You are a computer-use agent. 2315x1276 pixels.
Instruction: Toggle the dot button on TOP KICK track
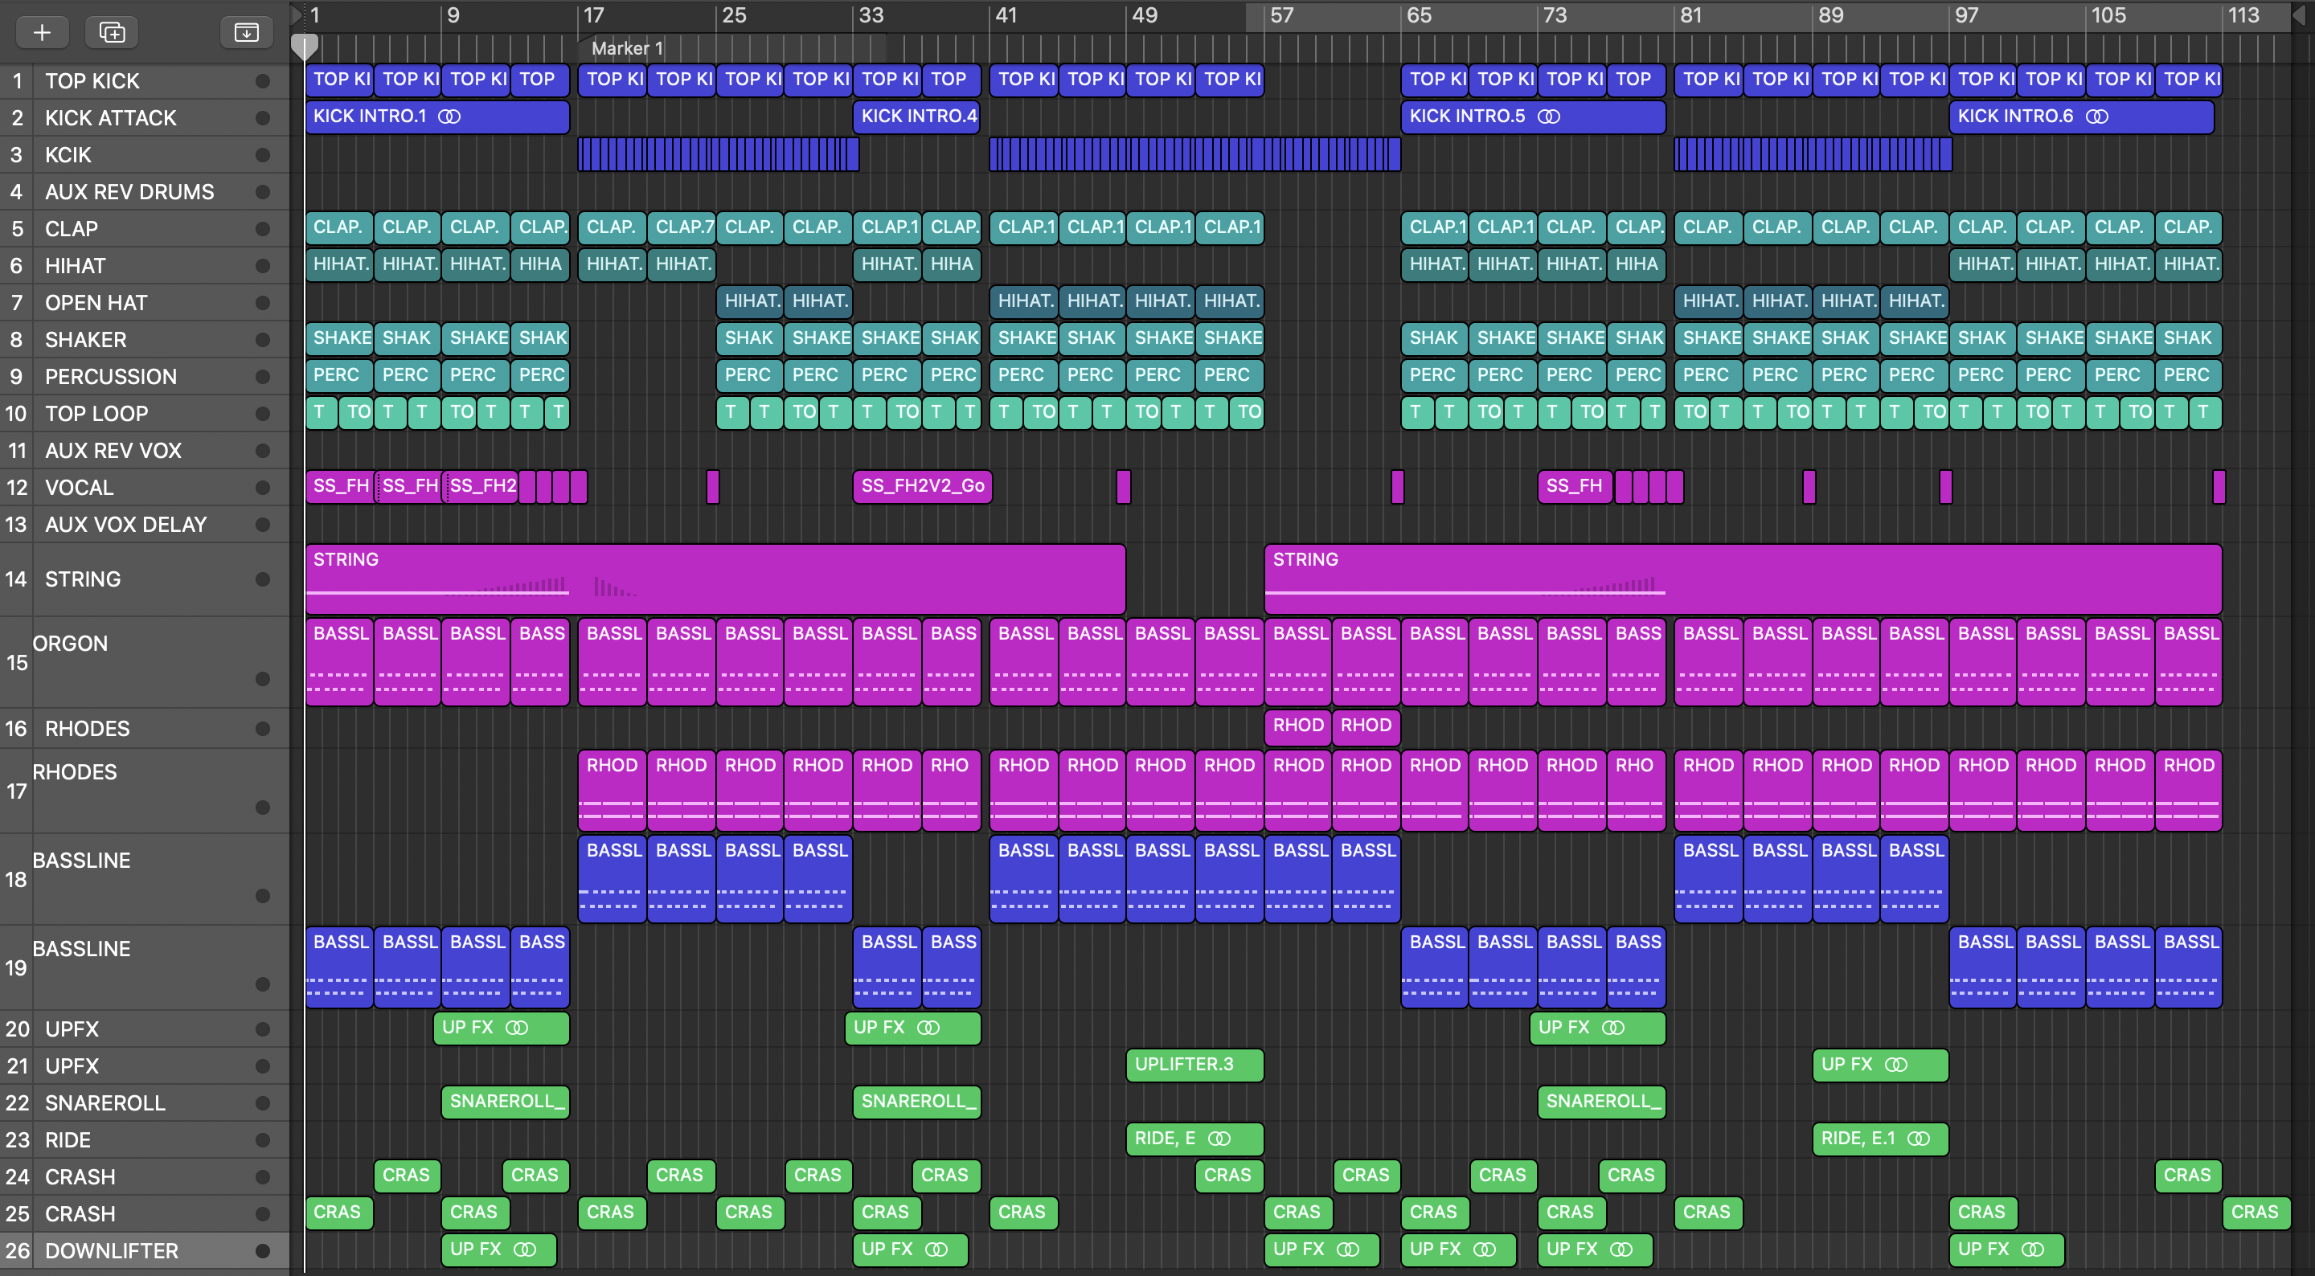click(262, 81)
